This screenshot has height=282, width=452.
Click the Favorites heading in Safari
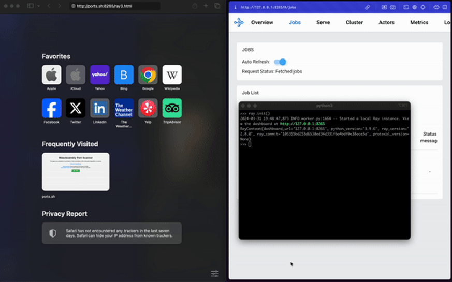(56, 56)
